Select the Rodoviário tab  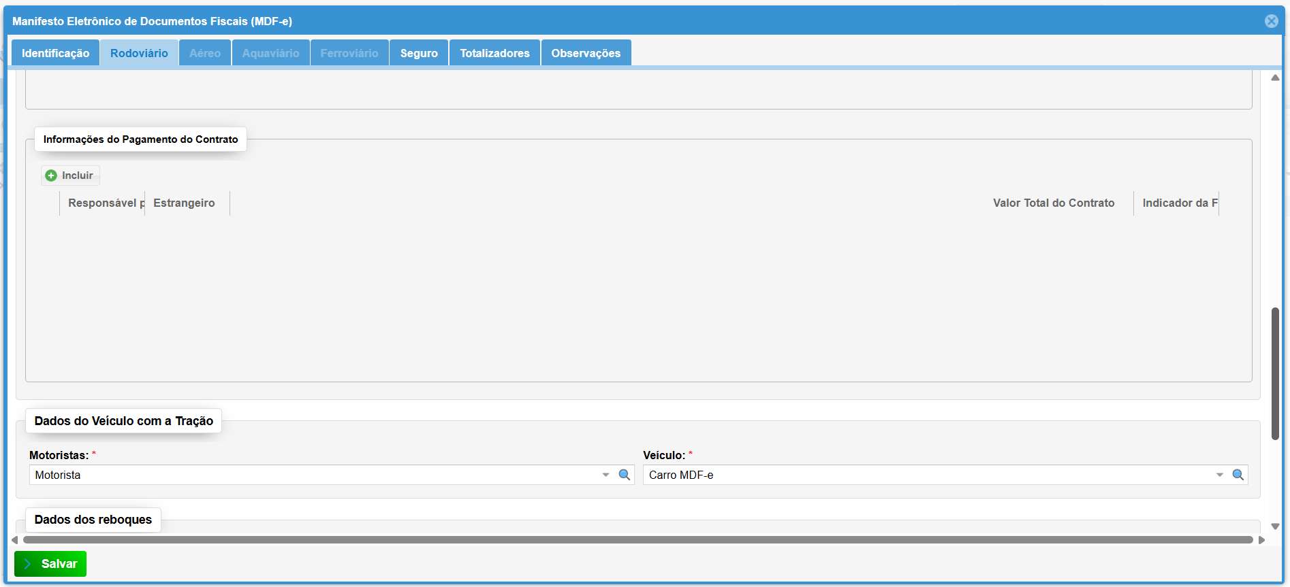coord(139,53)
